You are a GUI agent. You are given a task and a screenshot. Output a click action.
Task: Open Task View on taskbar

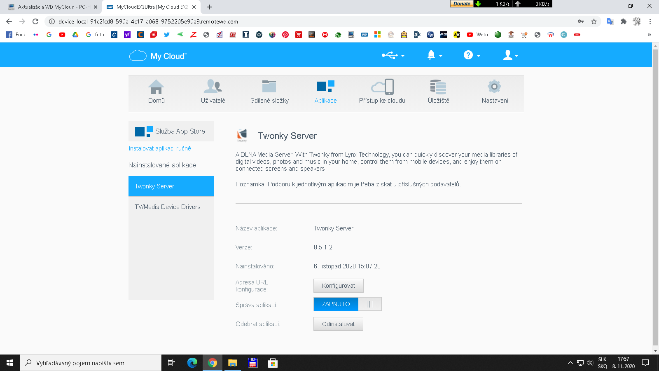[x=171, y=363]
